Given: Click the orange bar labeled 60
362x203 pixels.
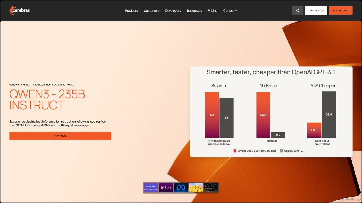Looking at the screenshot, I should 212,115.
